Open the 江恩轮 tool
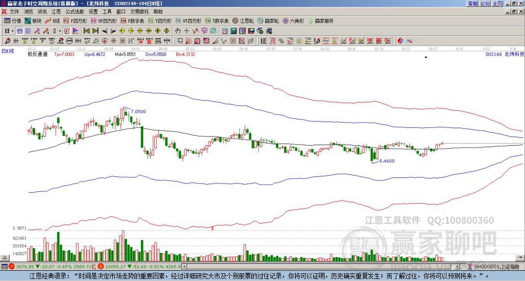 tap(243, 21)
